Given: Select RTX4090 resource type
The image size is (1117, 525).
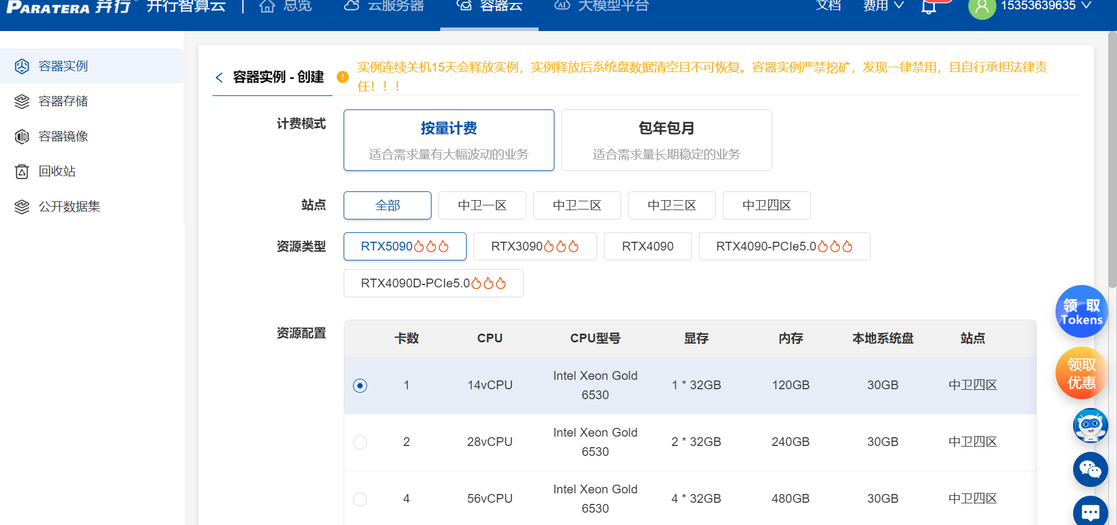Looking at the screenshot, I should (648, 246).
